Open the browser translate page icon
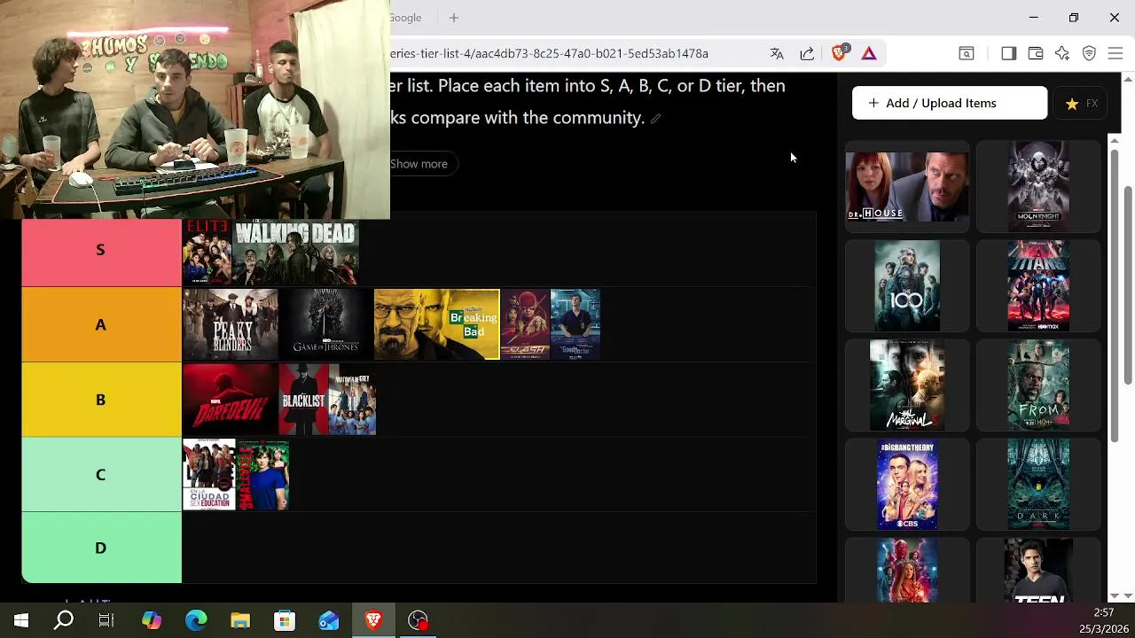The height and width of the screenshot is (638, 1135). pyautogui.click(x=777, y=53)
